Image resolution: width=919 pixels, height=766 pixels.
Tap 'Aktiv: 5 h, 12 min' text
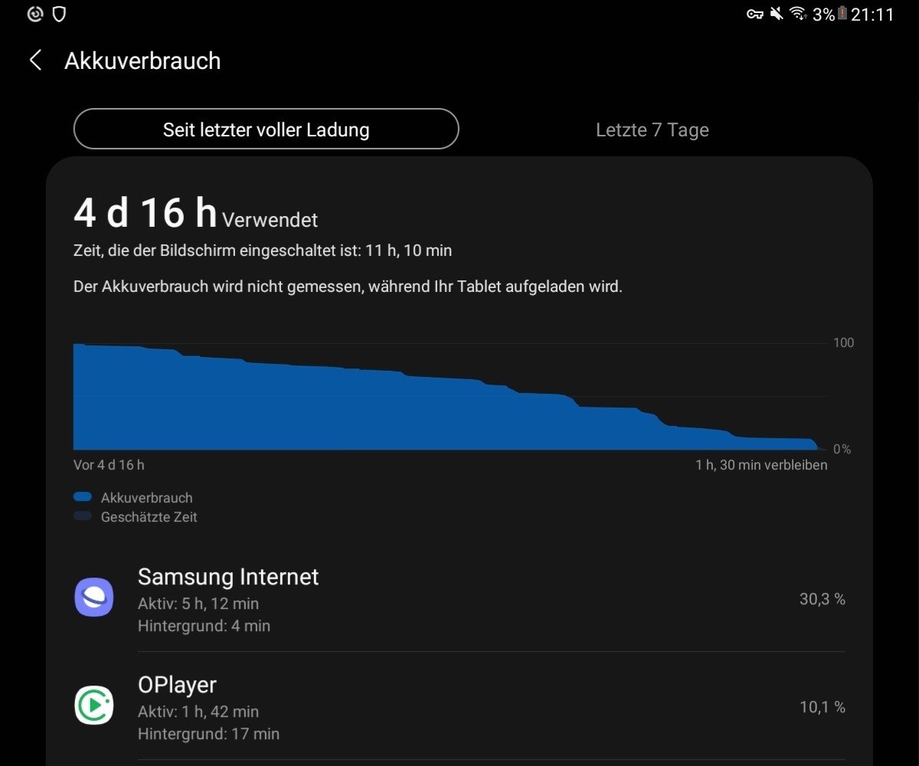point(198,604)
